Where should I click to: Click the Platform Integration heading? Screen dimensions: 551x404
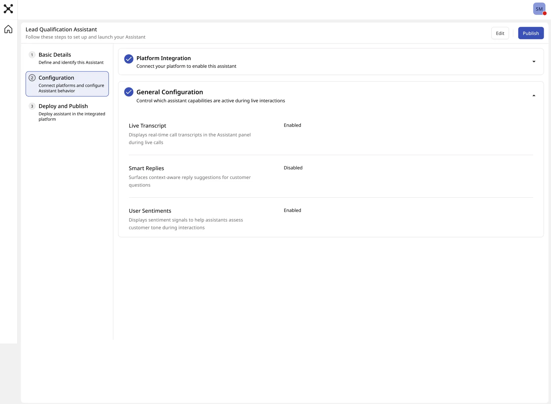coord(164,58)
